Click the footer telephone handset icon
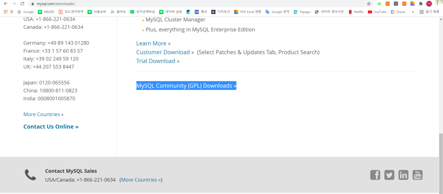Screen dimensions: 443x194 click(30, 175)
